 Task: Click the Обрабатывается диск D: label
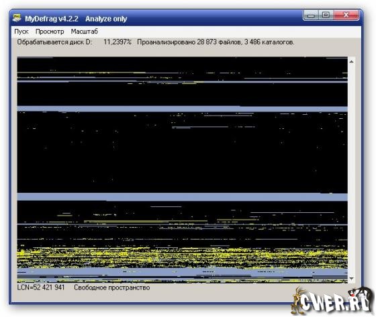pyautogui.click(x=54, y=42)
